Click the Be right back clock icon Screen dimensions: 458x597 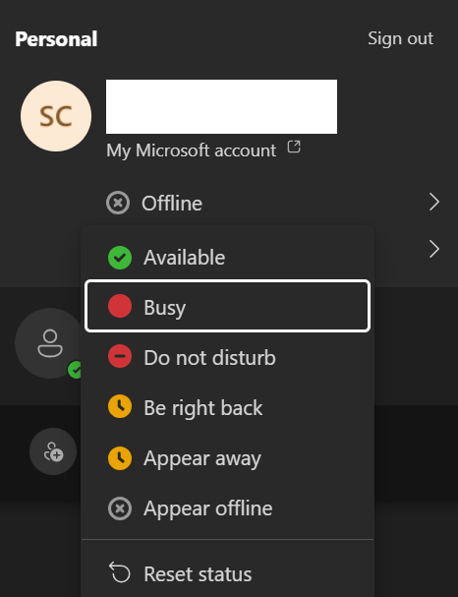click(x=120, y=406)
